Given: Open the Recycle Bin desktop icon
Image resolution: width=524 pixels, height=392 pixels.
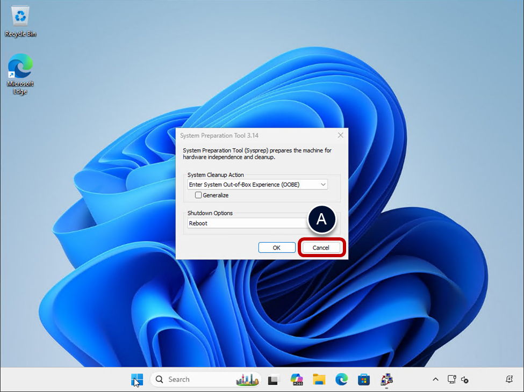Looking at the screenshot, I should click(20, 21).
